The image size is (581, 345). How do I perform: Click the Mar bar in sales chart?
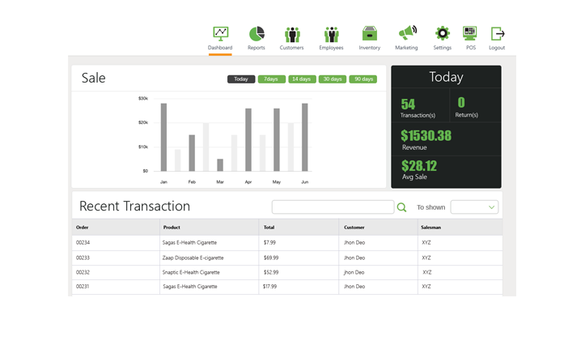220,165
